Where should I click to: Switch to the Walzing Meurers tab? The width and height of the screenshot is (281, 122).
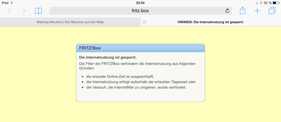click(x=70, y=22)
